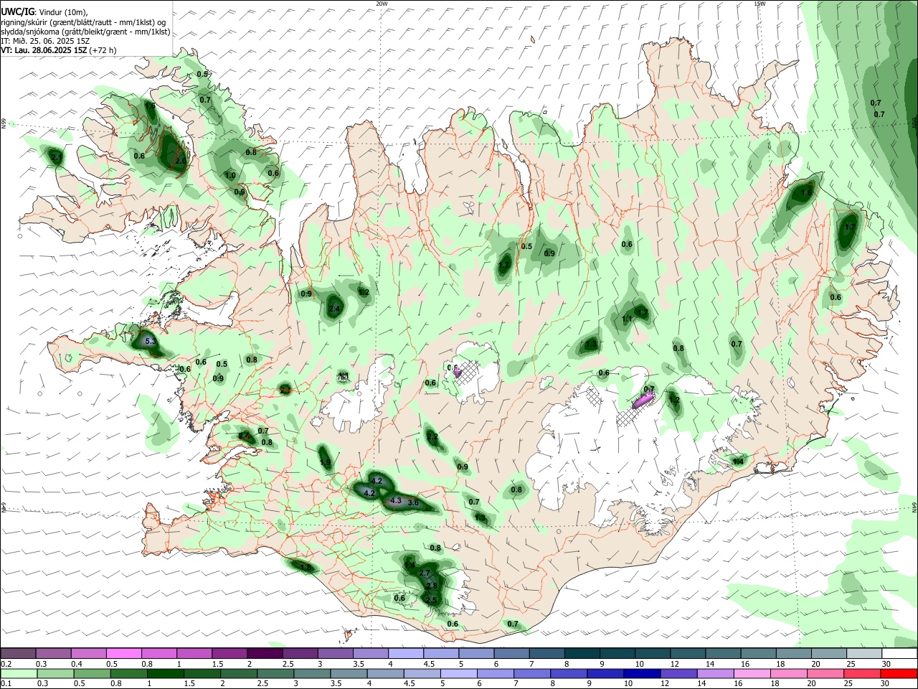Click the 8–9 dark teal snow legend swatch
Screen dimensions: 918x689
tap(582, 653)
